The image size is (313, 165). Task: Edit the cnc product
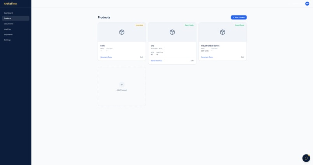pyautogui.click(x=192, y=61)
